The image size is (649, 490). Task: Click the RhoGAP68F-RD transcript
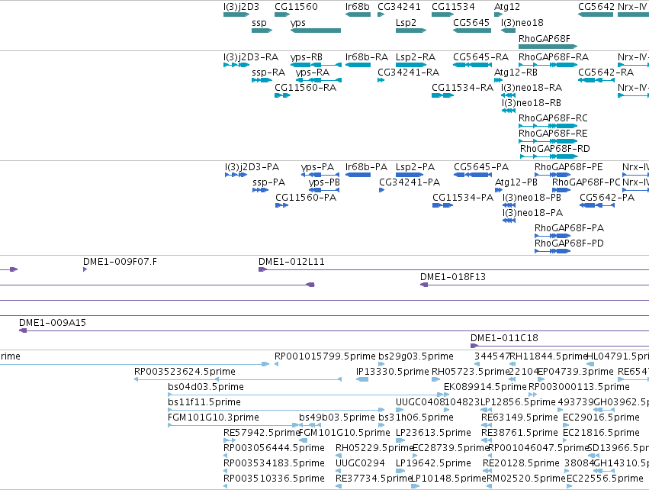click(549, 156)
